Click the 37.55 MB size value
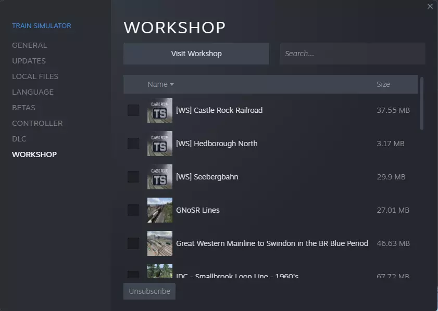The height and width of the screenshot is (311, 438). [x=393, y=110]
